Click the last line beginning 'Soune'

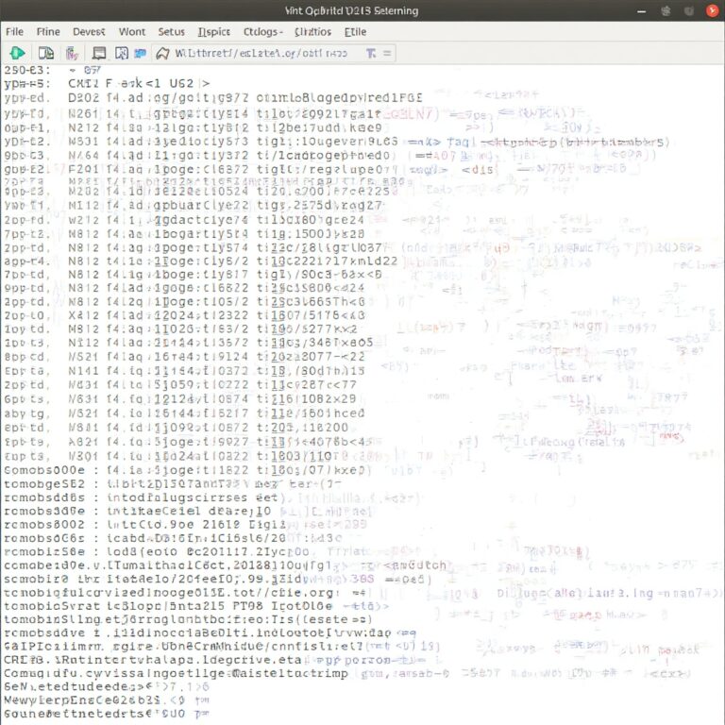tap(107, 714)
